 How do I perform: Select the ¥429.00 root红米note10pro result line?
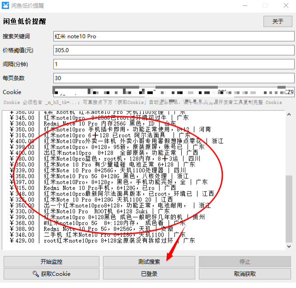click(102, 241)
